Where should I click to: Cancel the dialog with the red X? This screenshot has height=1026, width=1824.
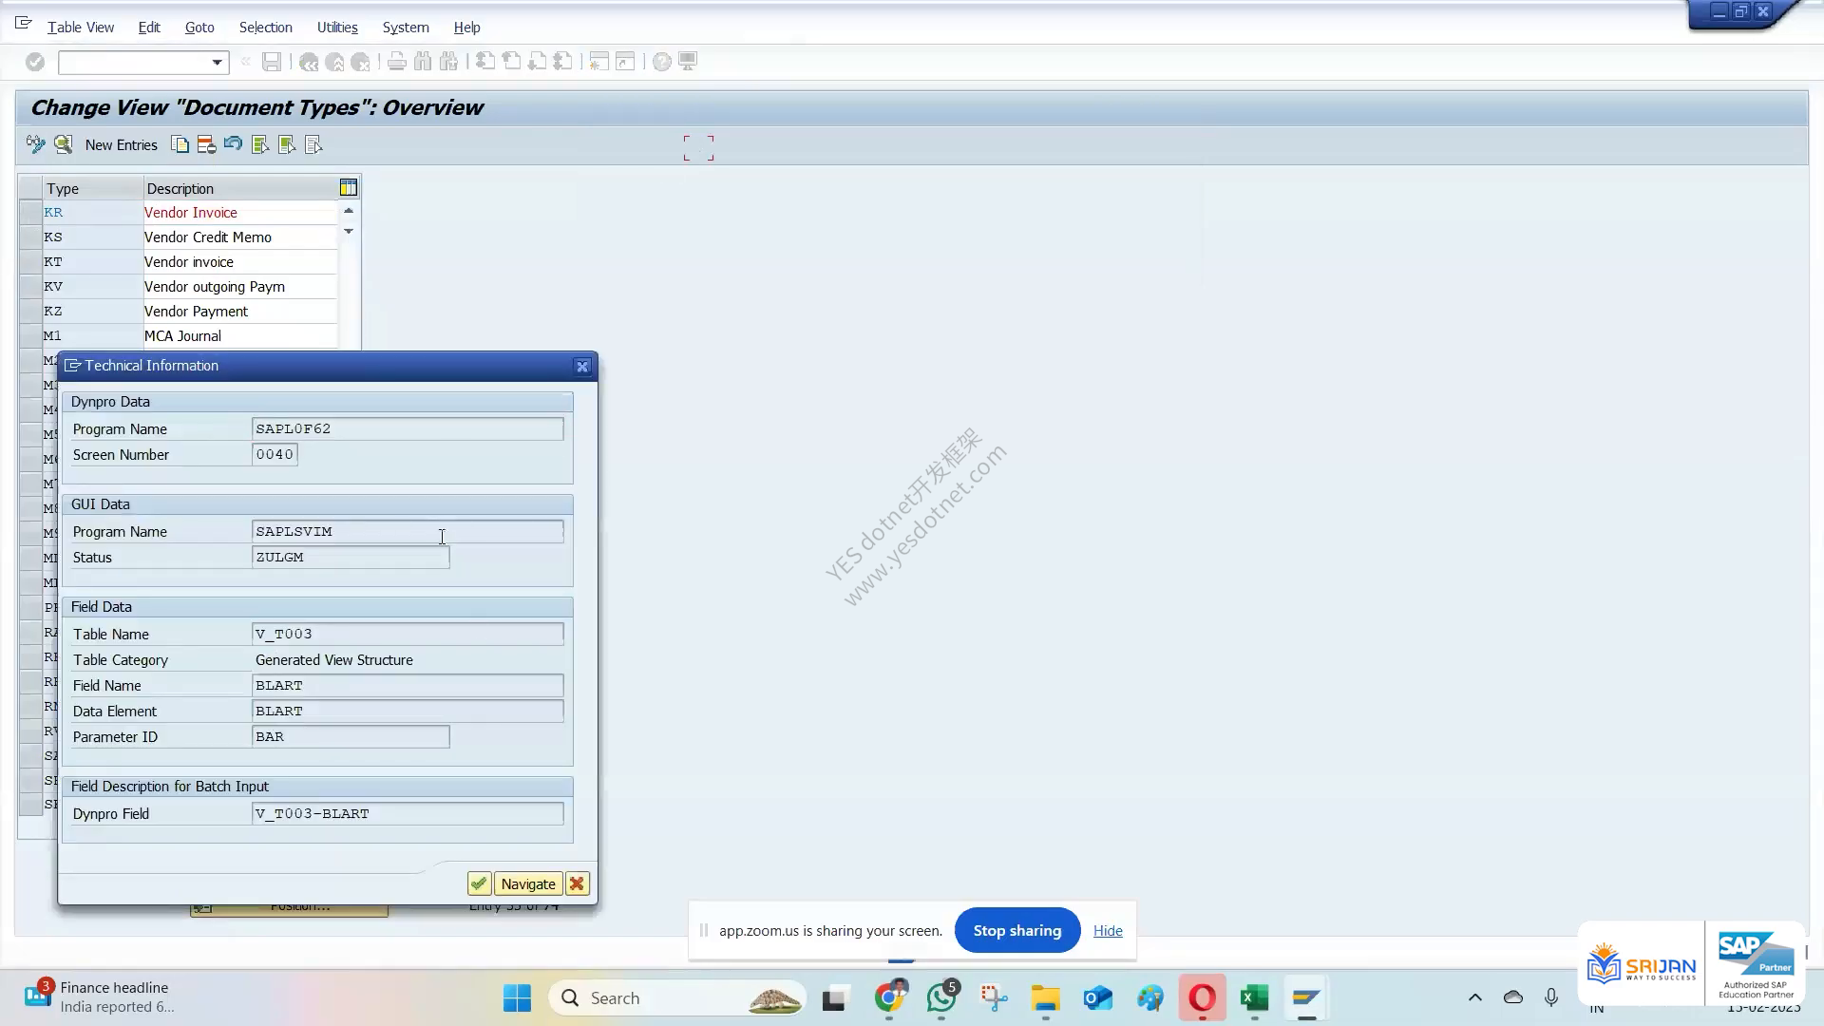[577, 884]
